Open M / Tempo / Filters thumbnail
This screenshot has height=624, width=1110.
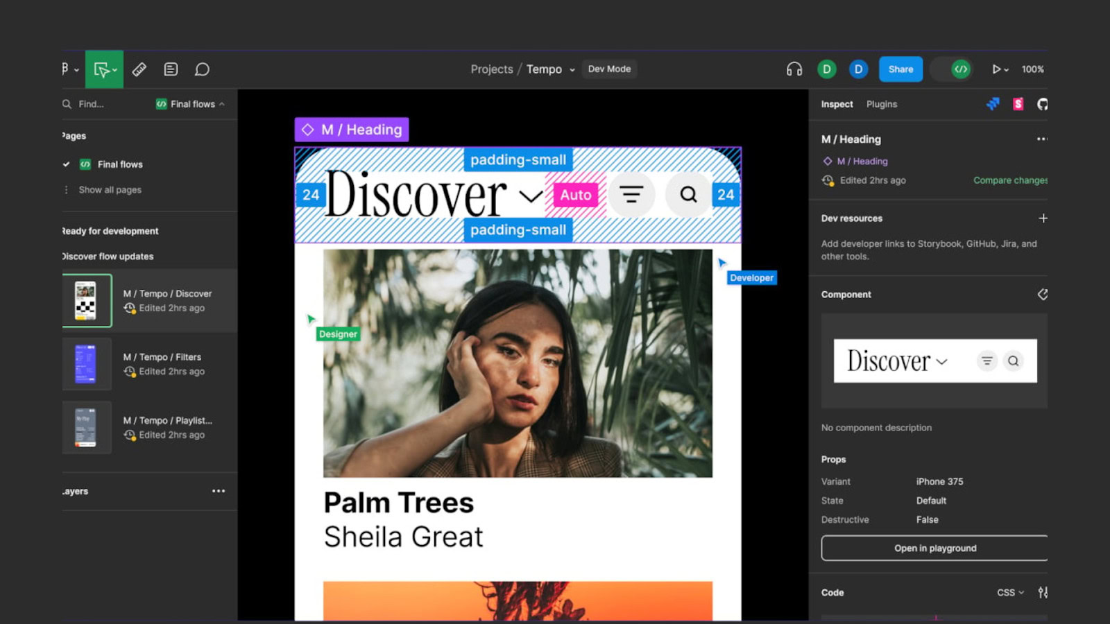tap(86, 364)
